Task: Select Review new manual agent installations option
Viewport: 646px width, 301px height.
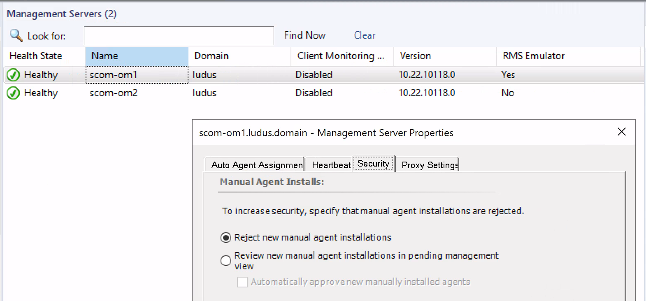Action: (x=226, y=261)
